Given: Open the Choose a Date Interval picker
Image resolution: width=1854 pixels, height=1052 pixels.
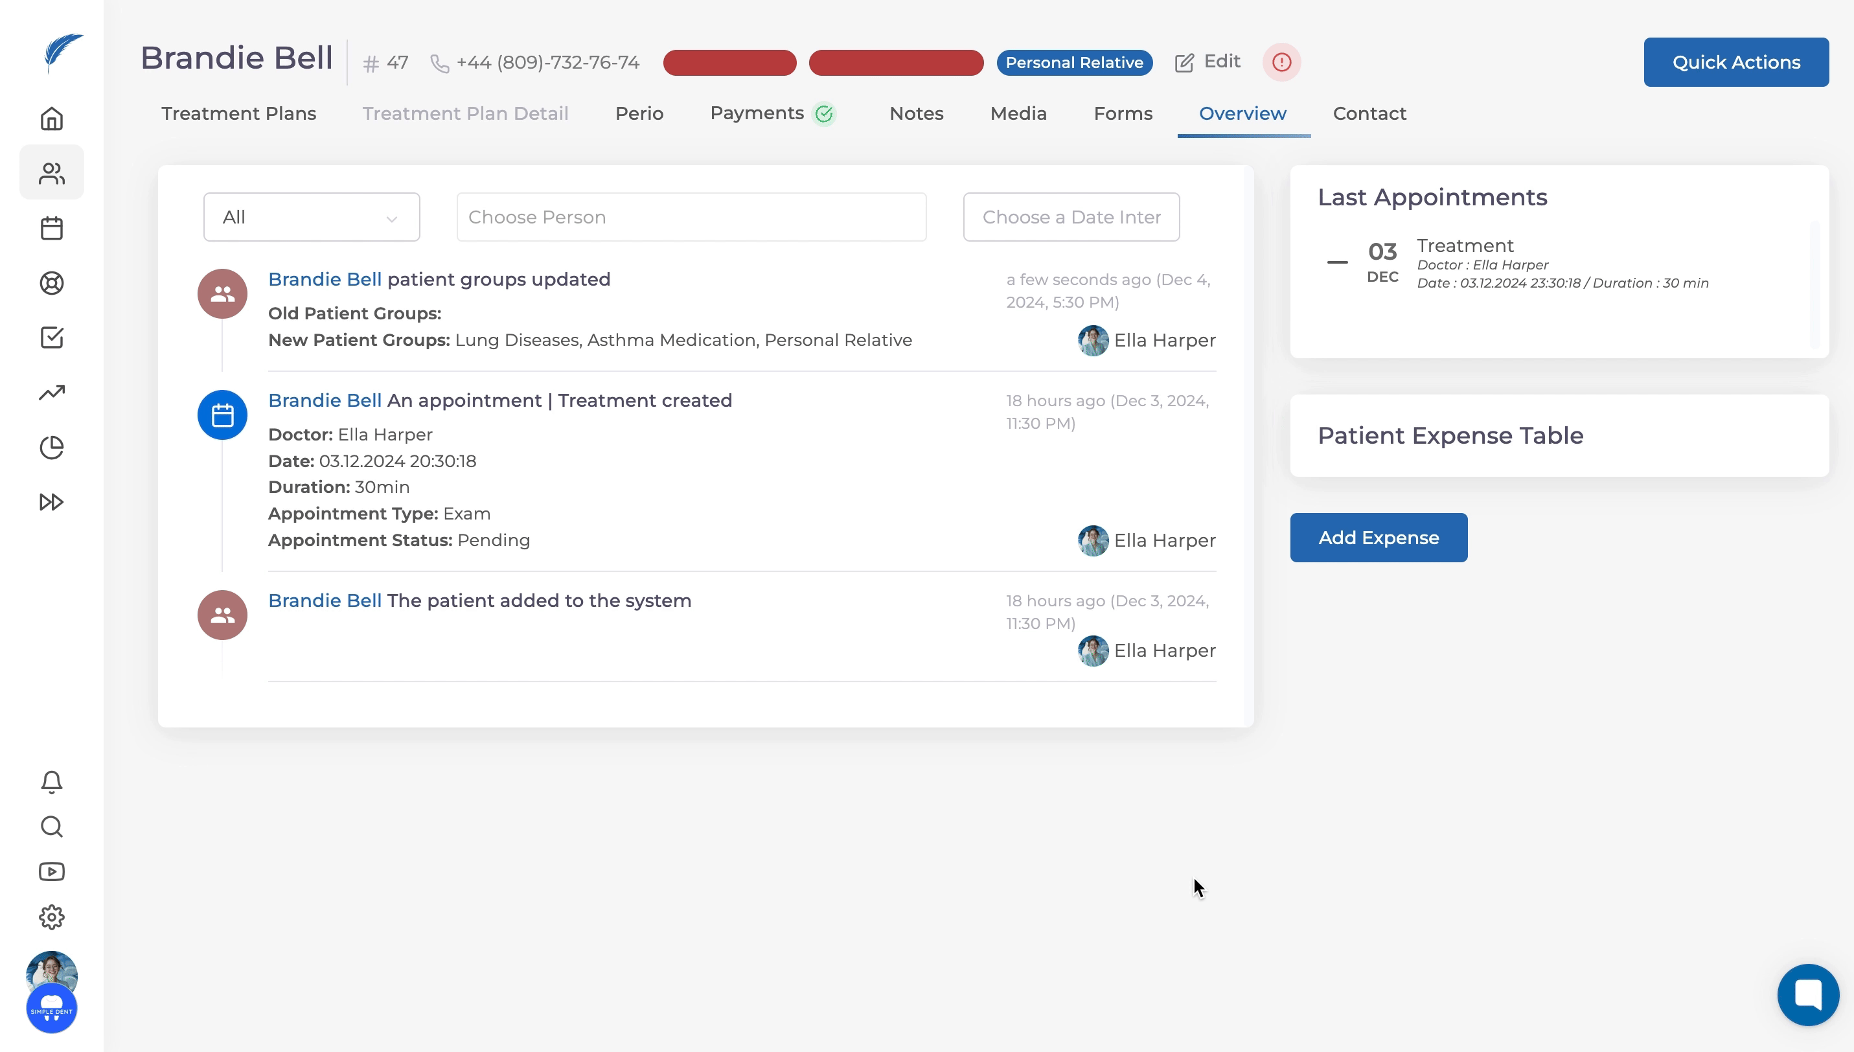Looking at the screenshot, I should (x=1071, y=217).
